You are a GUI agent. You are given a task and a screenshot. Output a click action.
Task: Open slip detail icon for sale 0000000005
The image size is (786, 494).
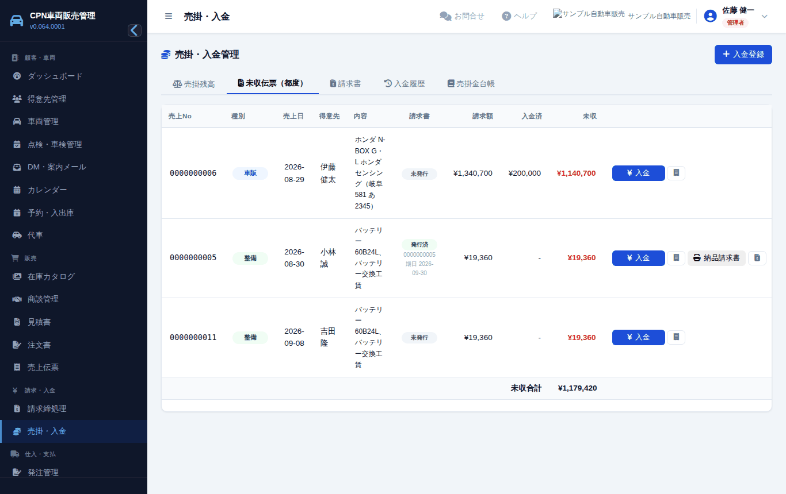click(676, 258)
